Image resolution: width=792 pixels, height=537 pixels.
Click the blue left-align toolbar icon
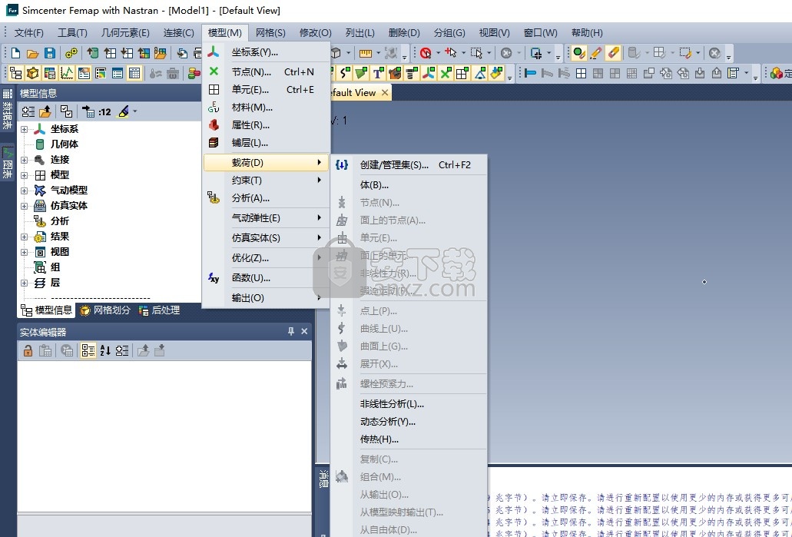[x=530, y=73]
